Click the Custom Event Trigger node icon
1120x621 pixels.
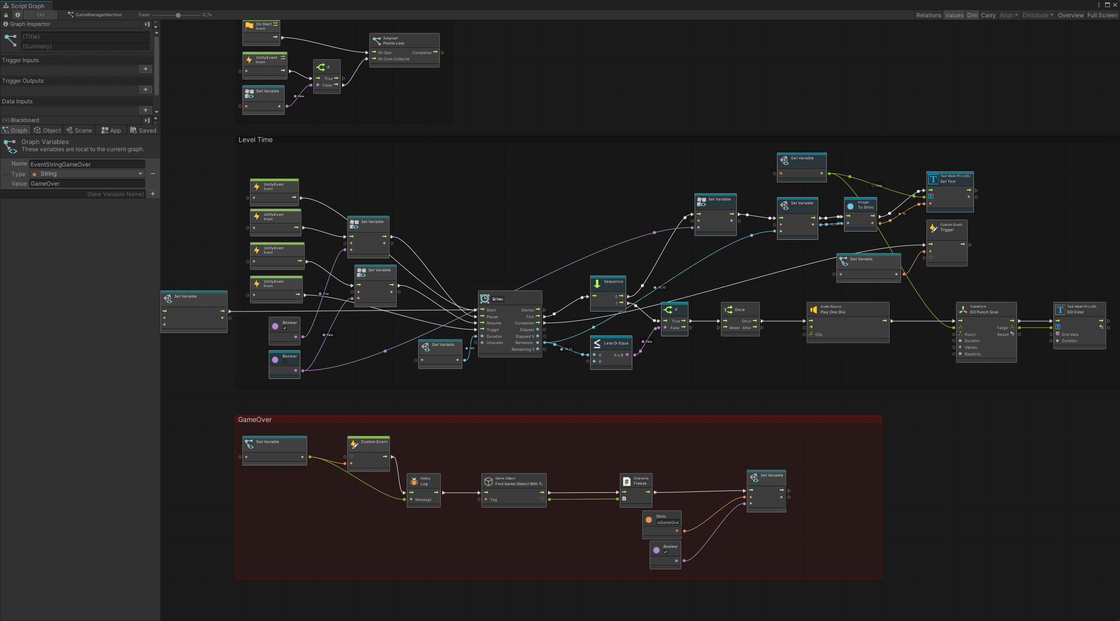(x=933, y=228)
